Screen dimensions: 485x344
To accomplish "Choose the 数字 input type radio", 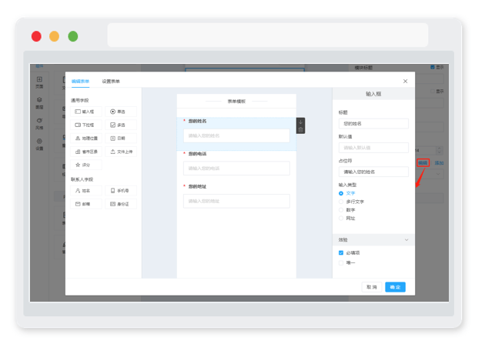I will [341, 209].
